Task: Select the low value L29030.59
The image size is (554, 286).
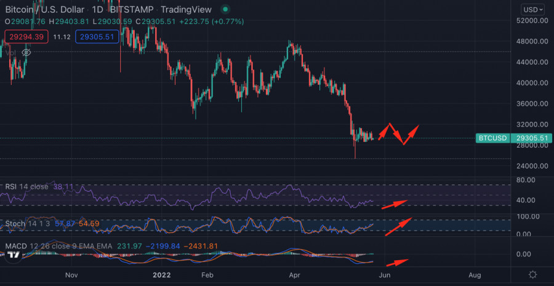Action: [113, 22]
